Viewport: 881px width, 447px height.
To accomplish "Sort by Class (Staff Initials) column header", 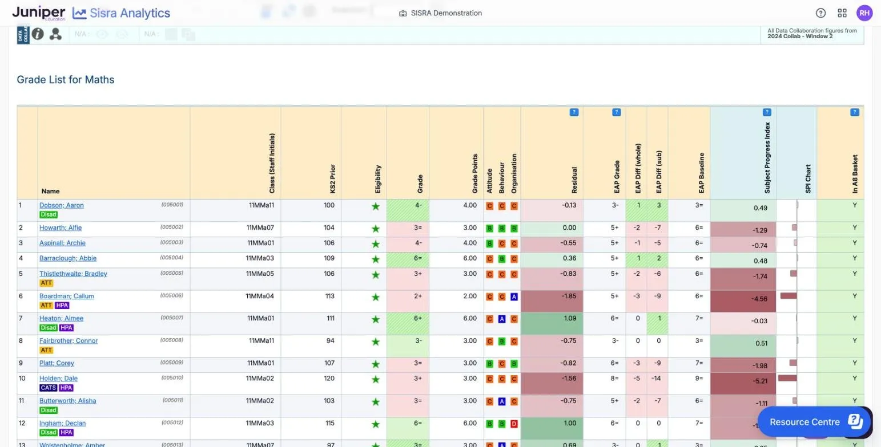I will click(x=272, y=164).
